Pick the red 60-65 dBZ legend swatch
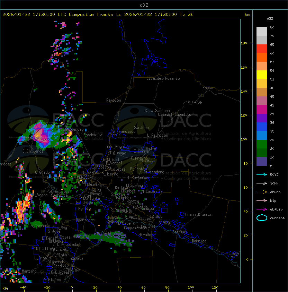This screenshot has height=292, width=288. point(262,49)
